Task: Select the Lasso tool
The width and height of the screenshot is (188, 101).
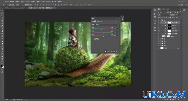Action: 2,16
